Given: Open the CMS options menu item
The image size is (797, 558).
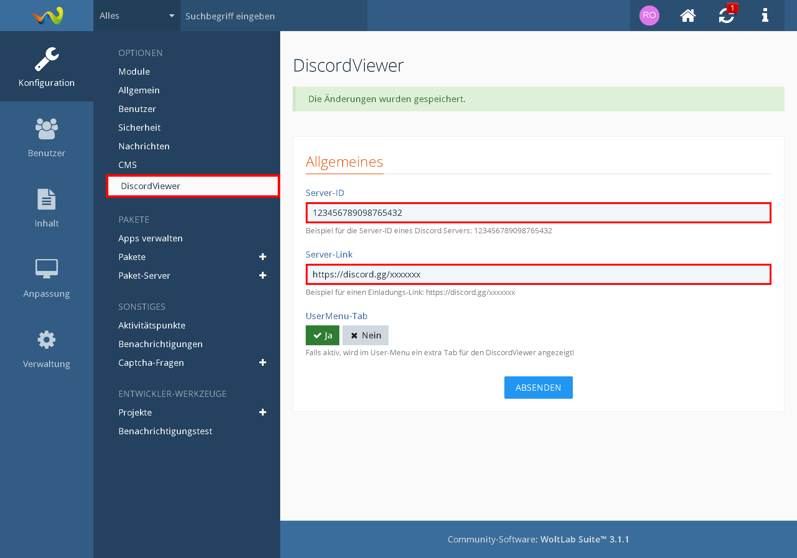Looking at the screenshot, I should (127, 165).
